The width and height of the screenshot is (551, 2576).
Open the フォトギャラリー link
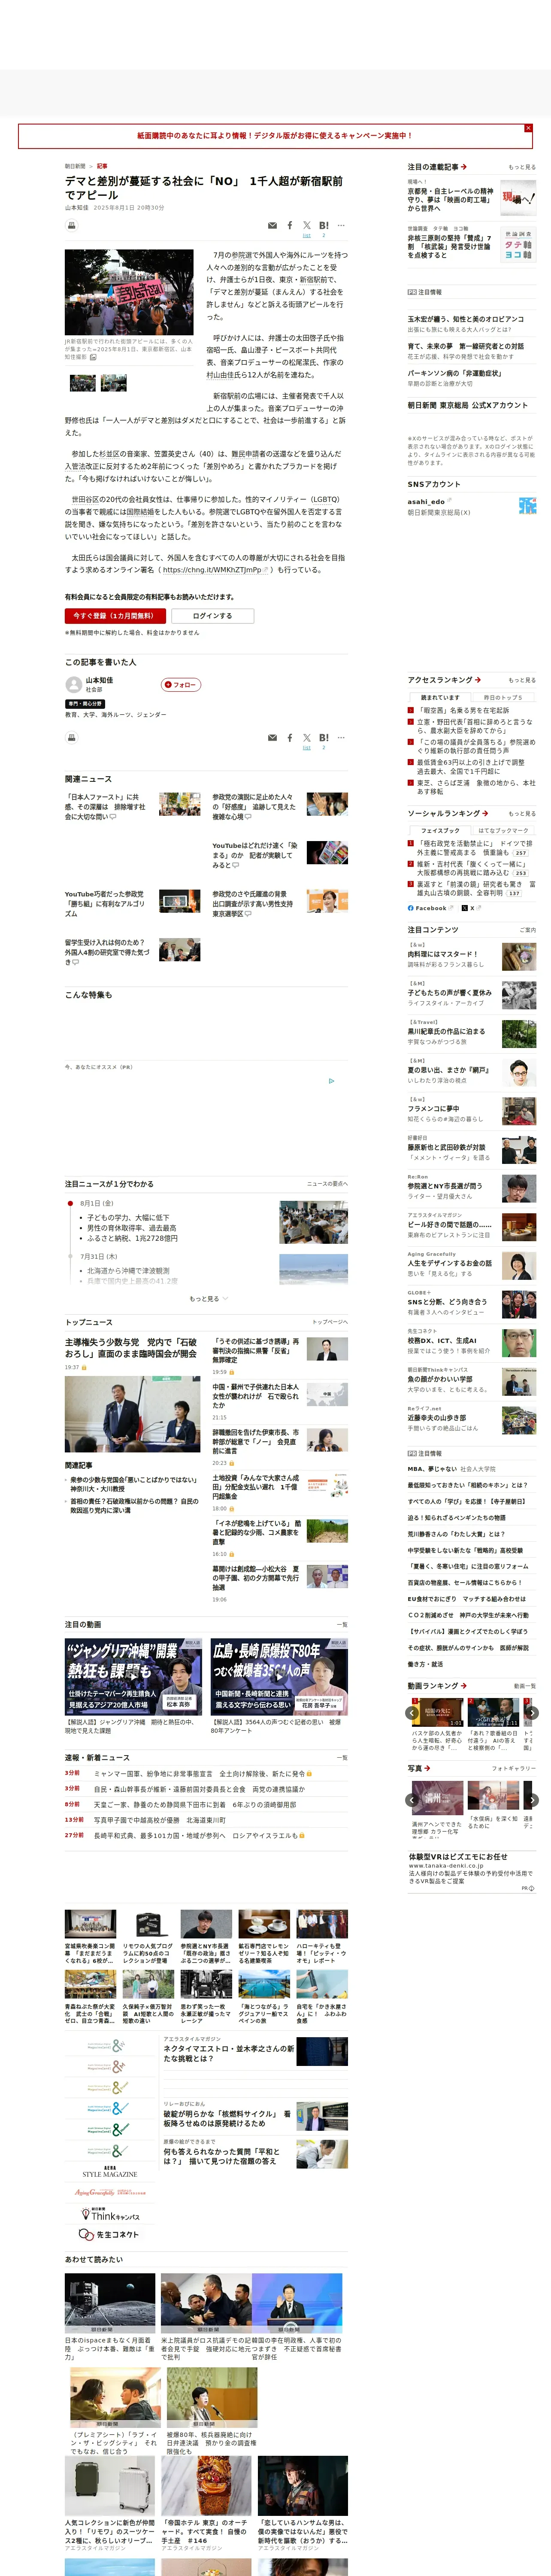coord(514,1769)
